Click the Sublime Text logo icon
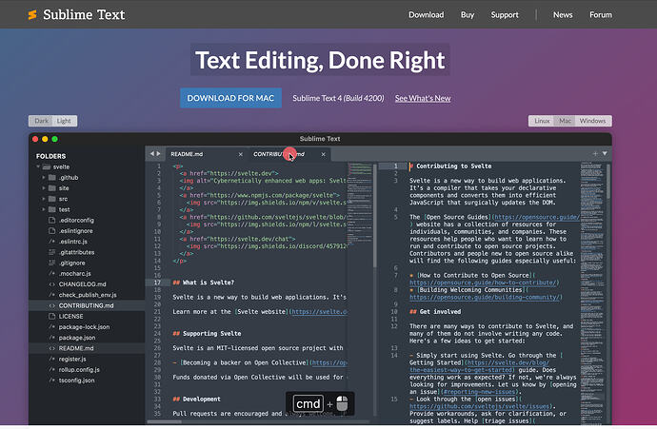Image resolution: width=657 pixels, height=429 pixels. click(x=32, y=15)
